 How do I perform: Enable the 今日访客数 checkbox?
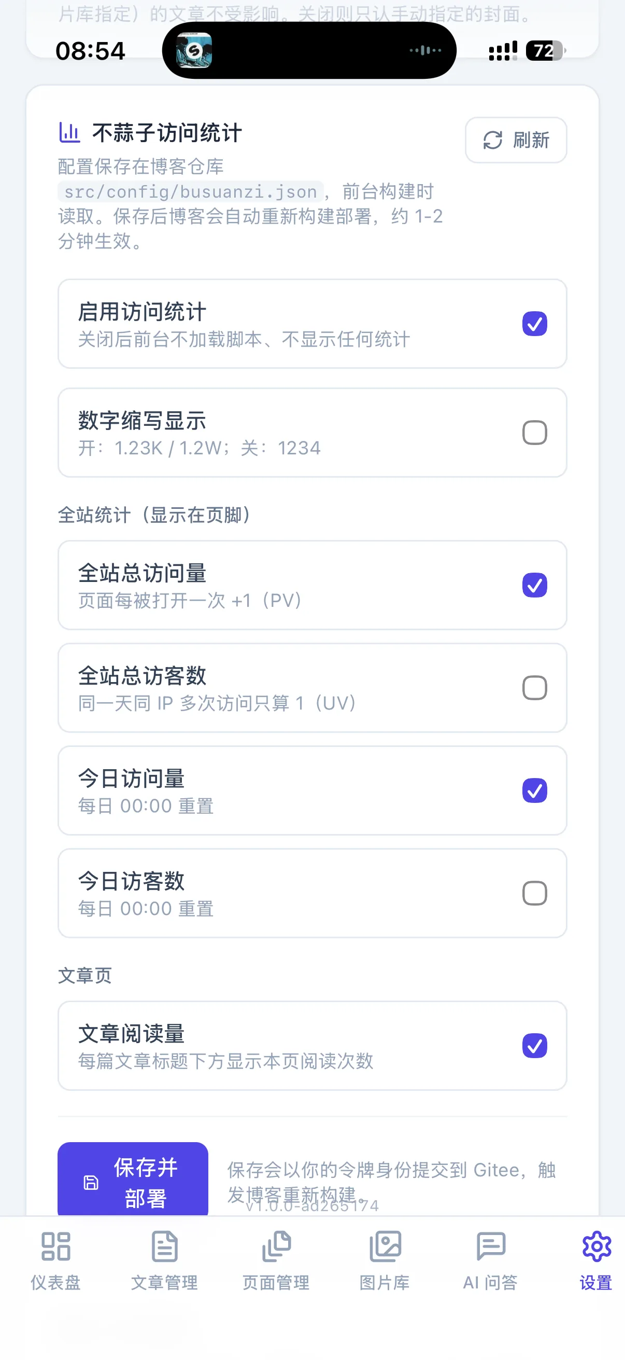(x=534, y=893)
